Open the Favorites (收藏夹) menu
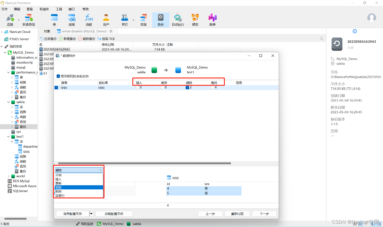Screen dimensions: 383x227 44,9
